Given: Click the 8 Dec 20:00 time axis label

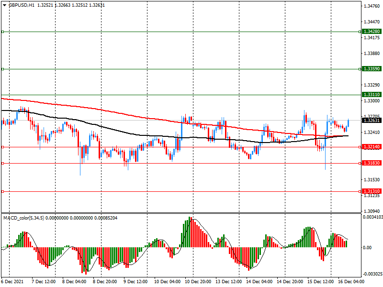Looking at the screenshot, I should click(x=105, y=282).
